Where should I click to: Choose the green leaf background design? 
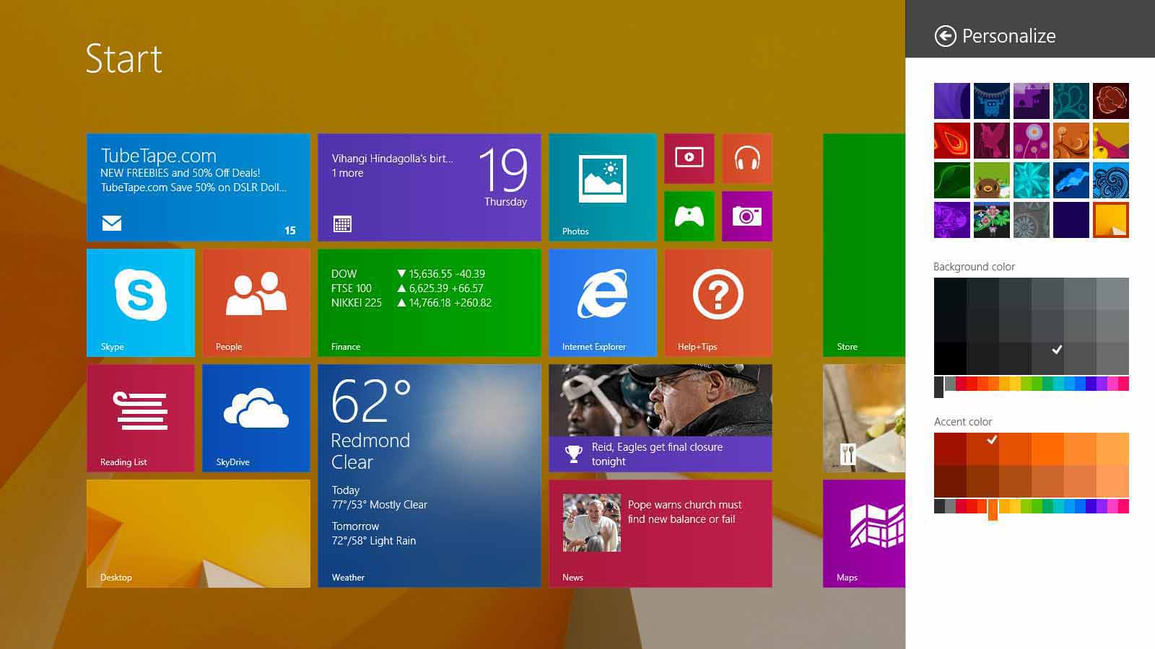(x=952, y=180)
